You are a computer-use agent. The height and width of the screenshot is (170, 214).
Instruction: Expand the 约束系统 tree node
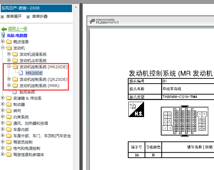(x=2, y=117)
